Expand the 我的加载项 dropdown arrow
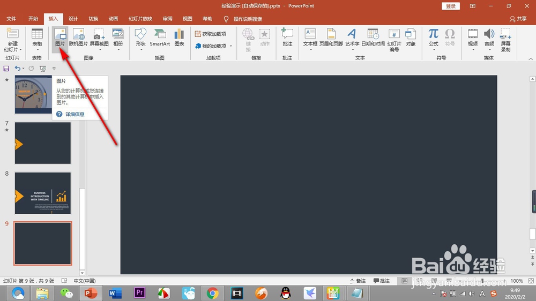 tap(231, 46)
